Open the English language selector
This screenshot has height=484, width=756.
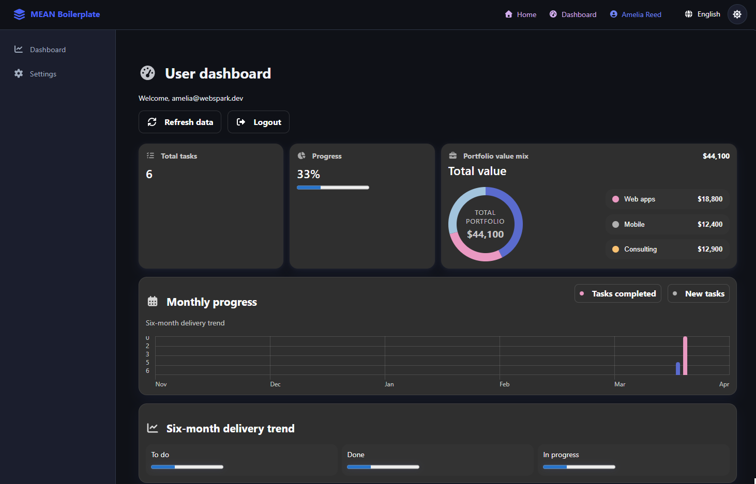[x=702, y=14]
